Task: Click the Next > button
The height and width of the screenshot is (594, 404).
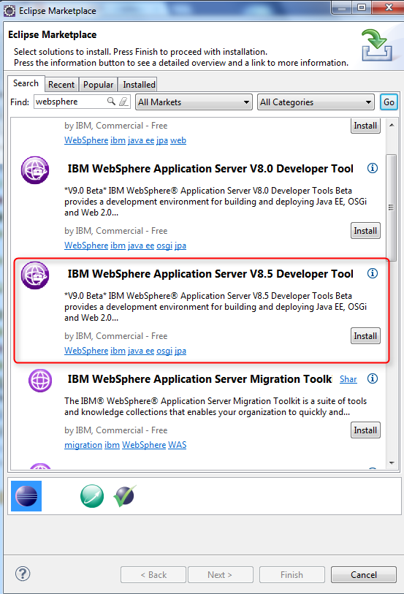Action: [221, 575]
